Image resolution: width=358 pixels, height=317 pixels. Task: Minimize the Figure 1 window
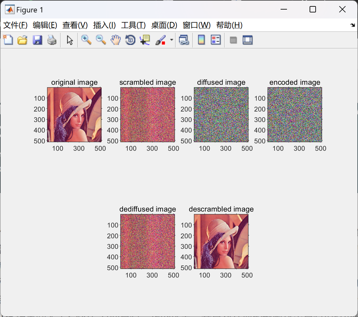coord(283,9)
